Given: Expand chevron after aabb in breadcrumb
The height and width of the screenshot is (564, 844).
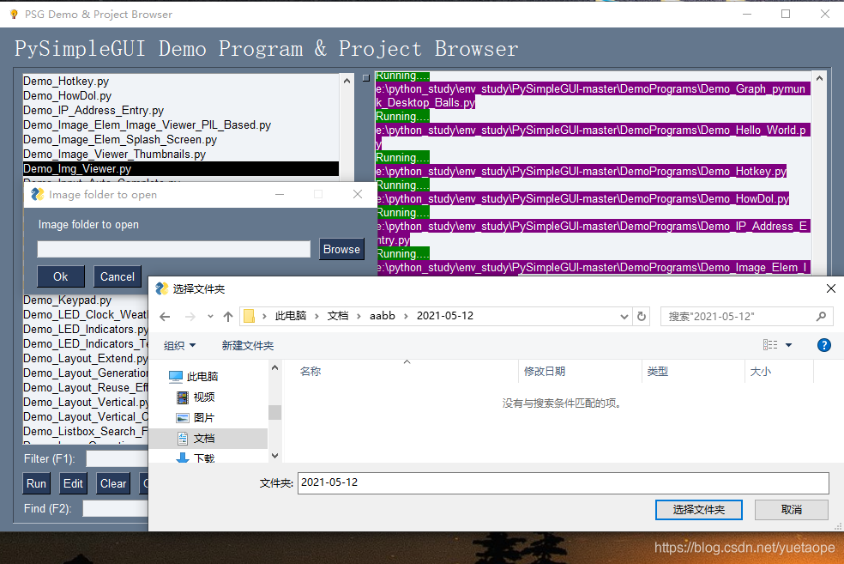Looking at the screenshot, I should (x=406, y=316).
